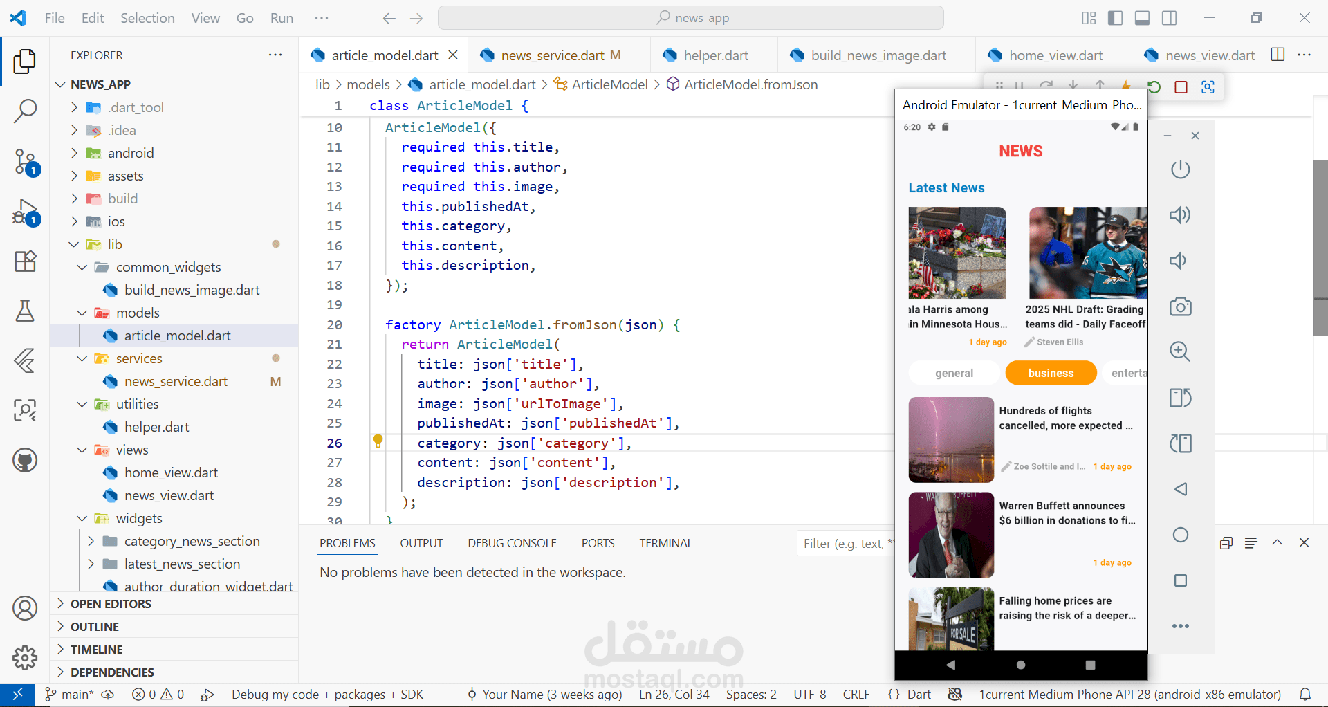Take emulator screenshot with camera icon

pos(1181,306)
